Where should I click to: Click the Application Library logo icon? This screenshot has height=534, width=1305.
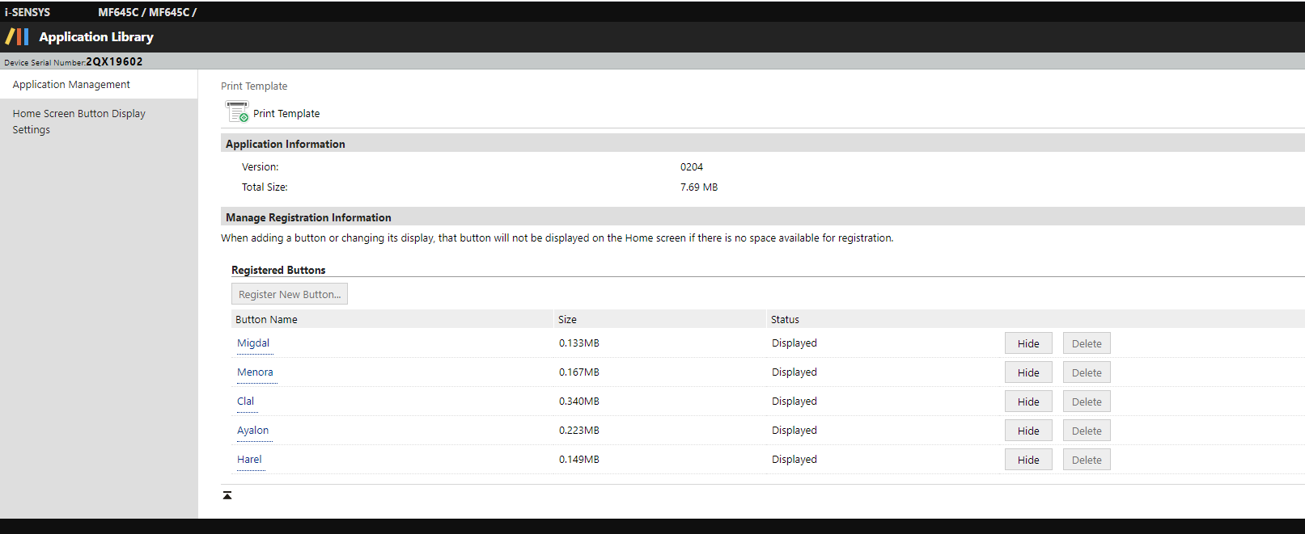coord(17,36)
